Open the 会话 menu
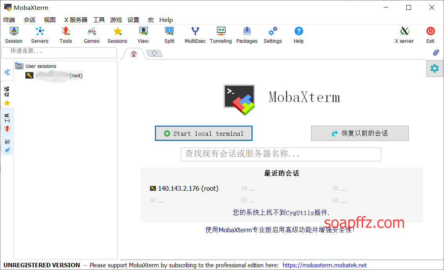444x270 pixels. click(x=29, y=20)
